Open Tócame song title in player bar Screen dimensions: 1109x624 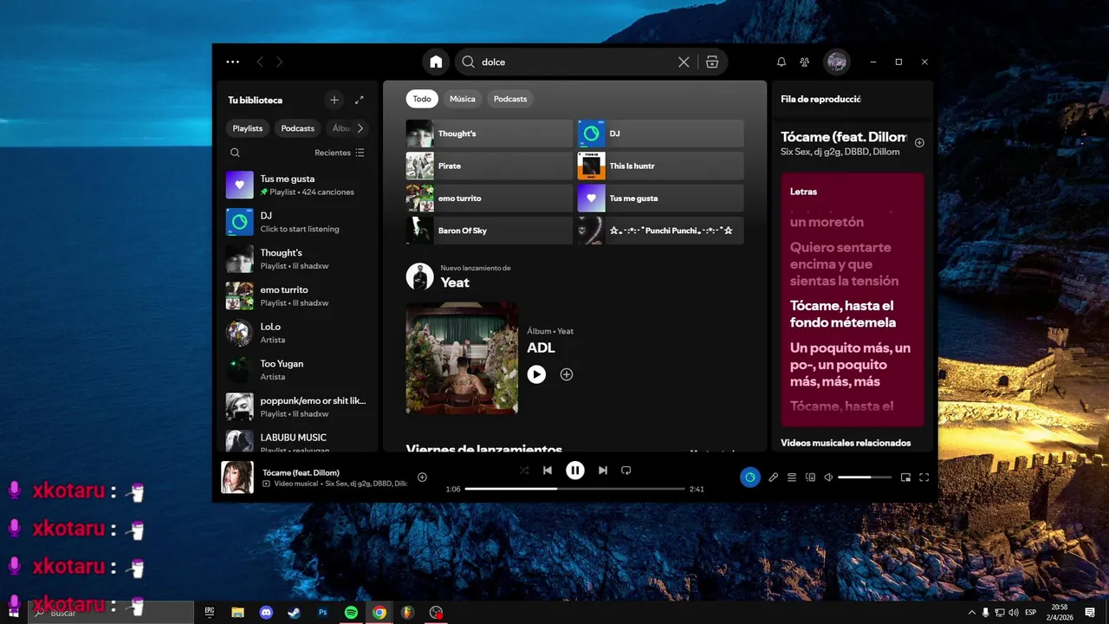click(x=301, y=472)
